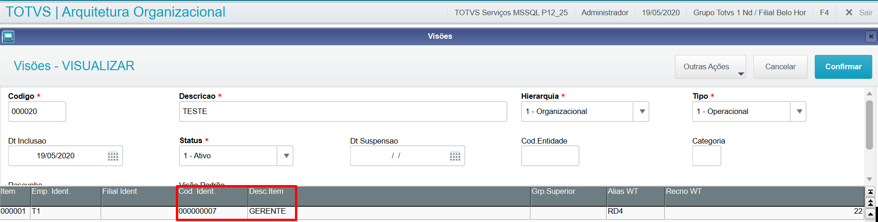Click the Visões window icon at top-left

pos(8,36)
